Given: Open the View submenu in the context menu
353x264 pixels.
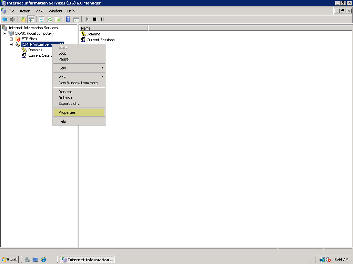Looking at the screenshot, I should (x=79, y=77).
